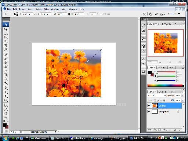
Task: Swap foreground and background colors arrow
Action: pos(7,121)
